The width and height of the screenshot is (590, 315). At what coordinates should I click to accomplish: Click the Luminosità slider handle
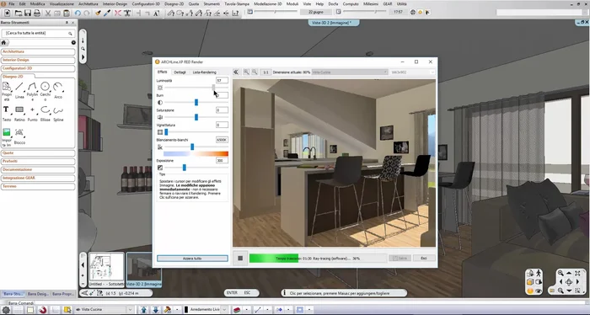tap(213, 88)
